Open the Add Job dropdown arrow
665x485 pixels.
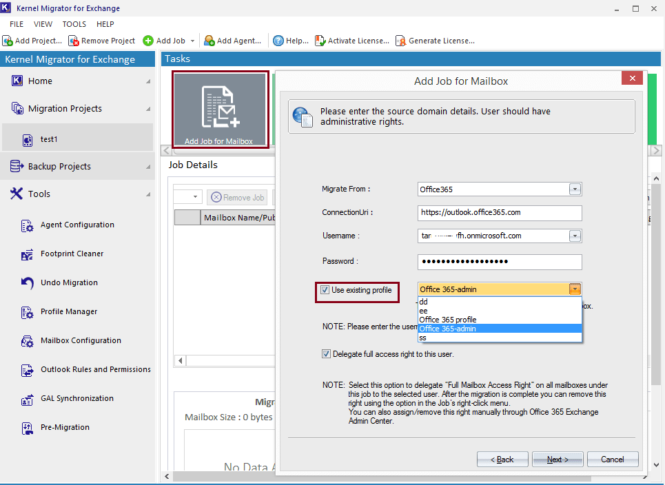point(192,41)
